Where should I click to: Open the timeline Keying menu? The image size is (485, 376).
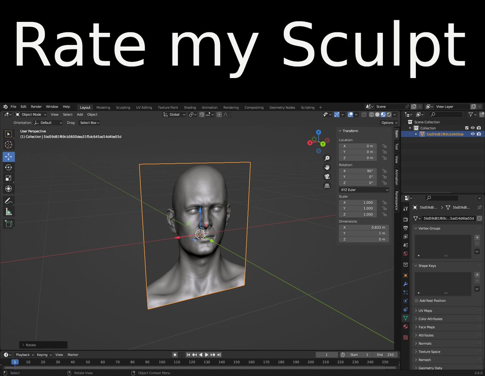44,355
